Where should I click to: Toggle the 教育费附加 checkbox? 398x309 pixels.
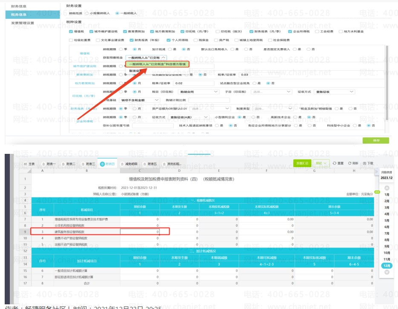[x=125, y=32]
